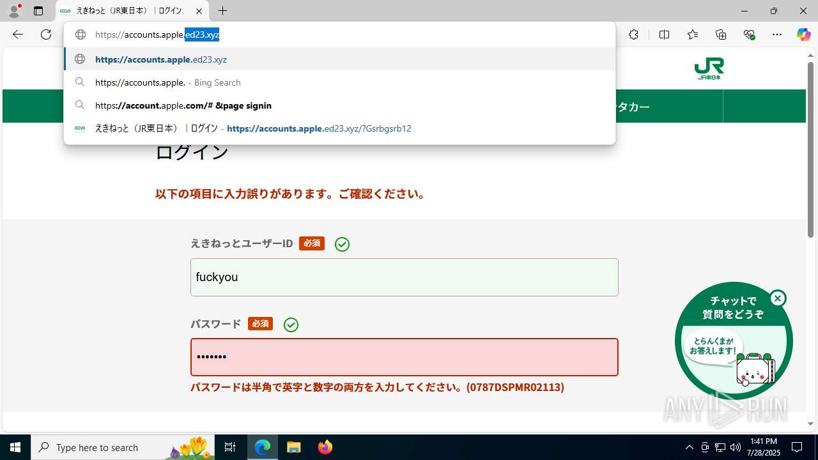Open Collections icon
818x460 pixels.
(721, 34)
